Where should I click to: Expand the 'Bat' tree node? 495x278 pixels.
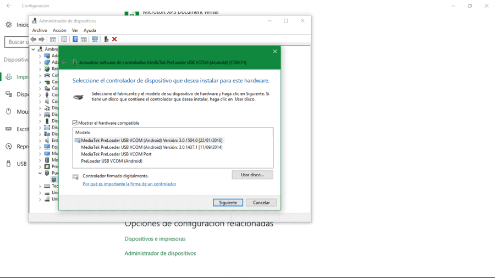[40, 69]
